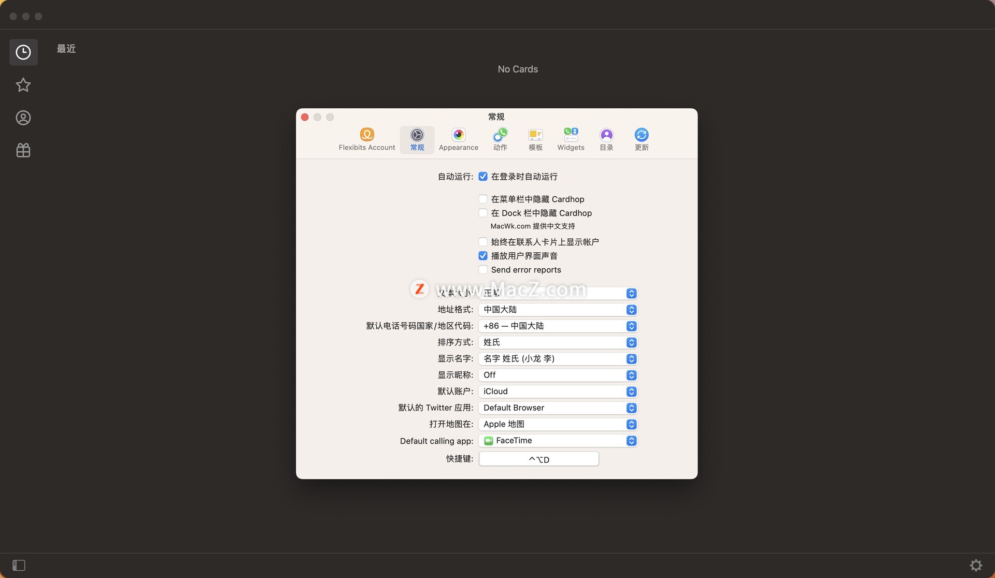Switch to the 更新 Updates preferences tab
Image resolution: width=995 pixels, height=578 pixels.
(x=642, y=140)
